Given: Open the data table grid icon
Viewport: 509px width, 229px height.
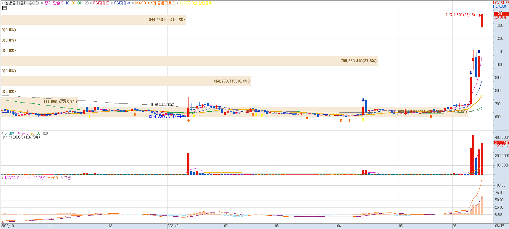Looking at the screenshot, I should 4,8.
